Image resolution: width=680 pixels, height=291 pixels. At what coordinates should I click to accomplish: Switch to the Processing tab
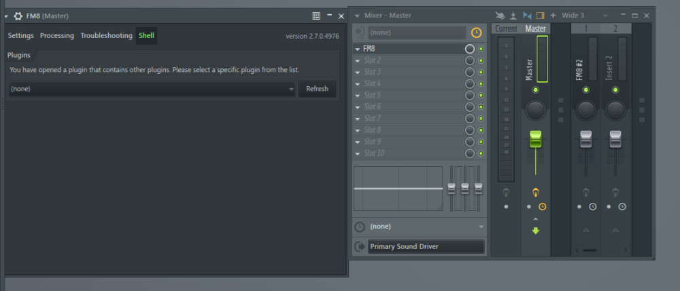click(x=57, y=35)
